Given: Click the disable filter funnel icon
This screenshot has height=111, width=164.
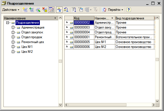Looking at the screenshot, I should [x=95, y=10].
